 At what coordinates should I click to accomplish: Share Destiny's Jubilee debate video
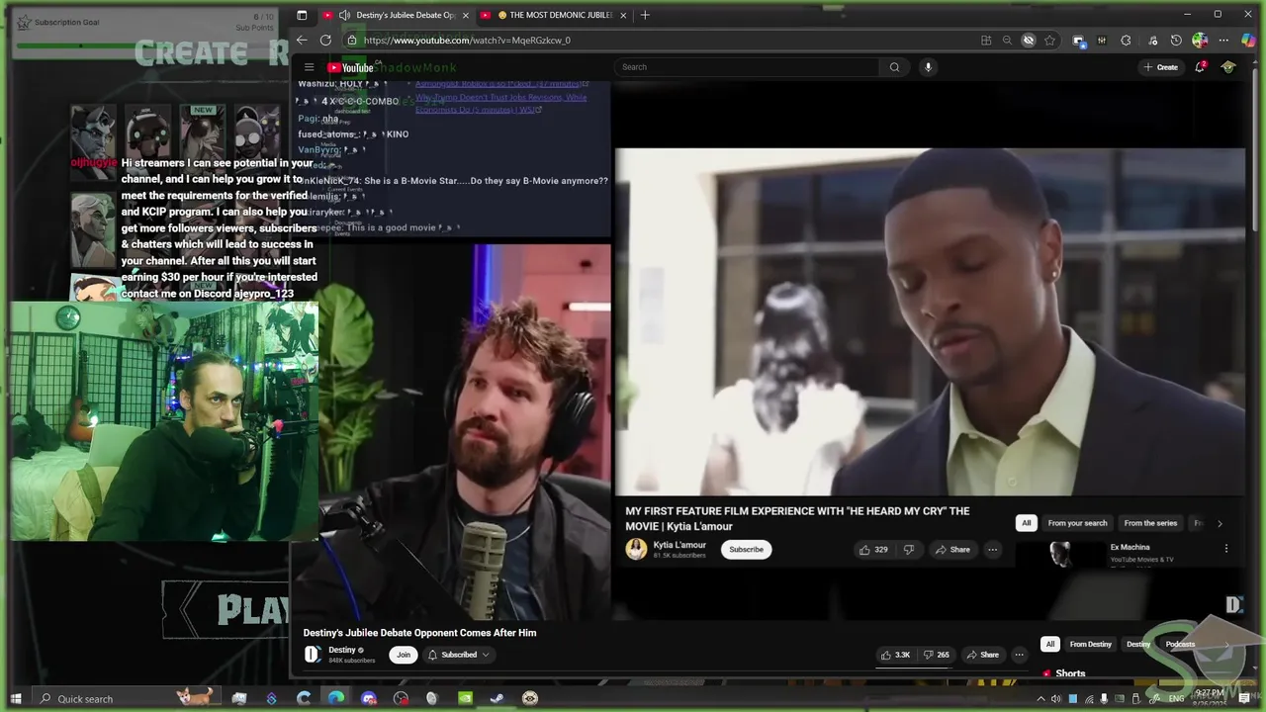[982, 655]
